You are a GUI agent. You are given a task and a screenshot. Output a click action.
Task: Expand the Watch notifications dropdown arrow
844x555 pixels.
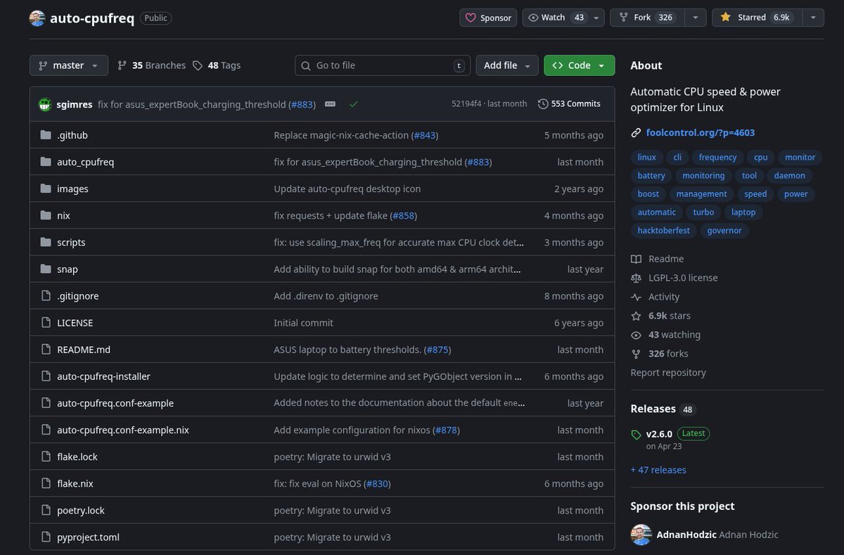tap(596, 18)
